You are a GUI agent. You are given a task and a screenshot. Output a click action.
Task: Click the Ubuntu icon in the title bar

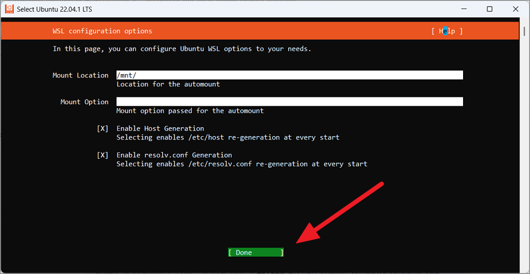click(9, 9)
